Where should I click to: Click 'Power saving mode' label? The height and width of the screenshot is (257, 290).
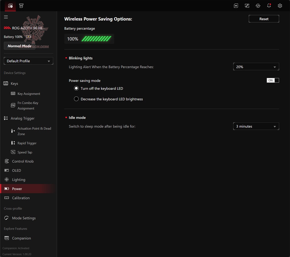coord(85,81)
